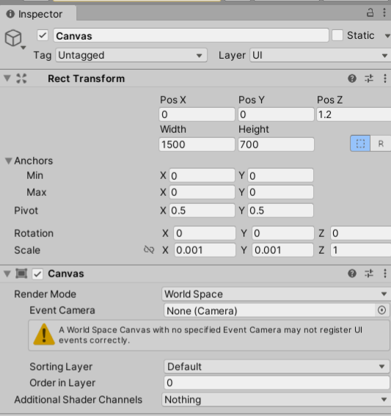Open Rect Transform help reference

click(x=352, y=79)
